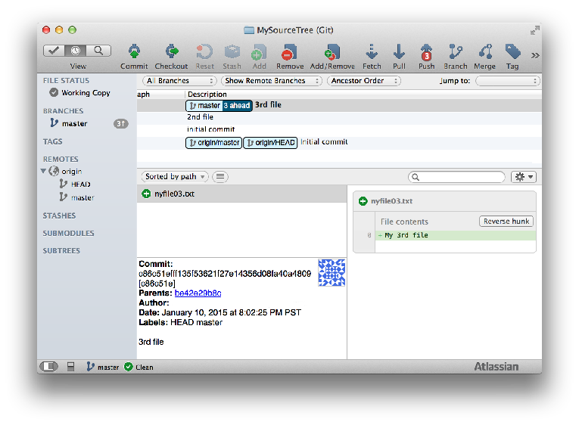
Task: Open the Commit toolbar button
Action: pos(134,57)
